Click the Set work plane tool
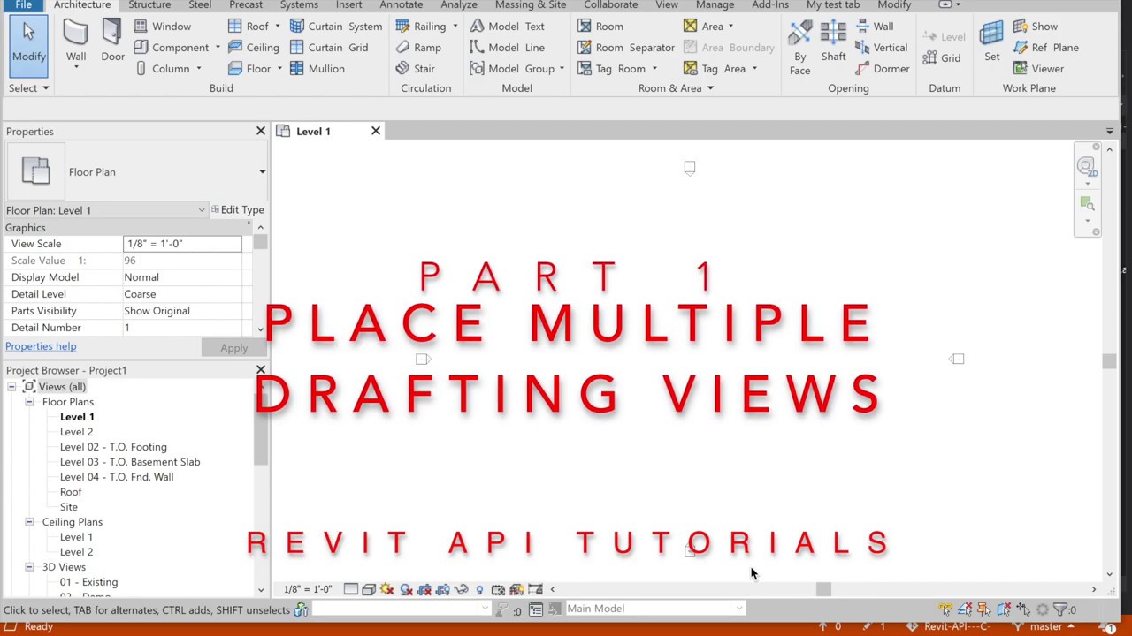 (x=991, y=42)
